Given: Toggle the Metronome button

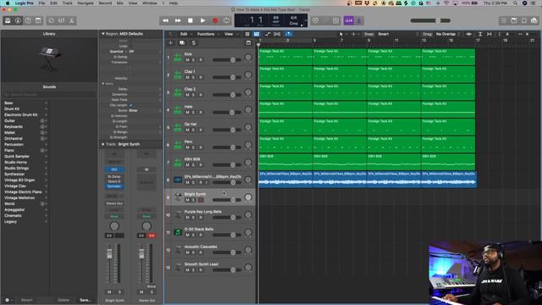Looking at the screenshot, I should click(359, 20).
